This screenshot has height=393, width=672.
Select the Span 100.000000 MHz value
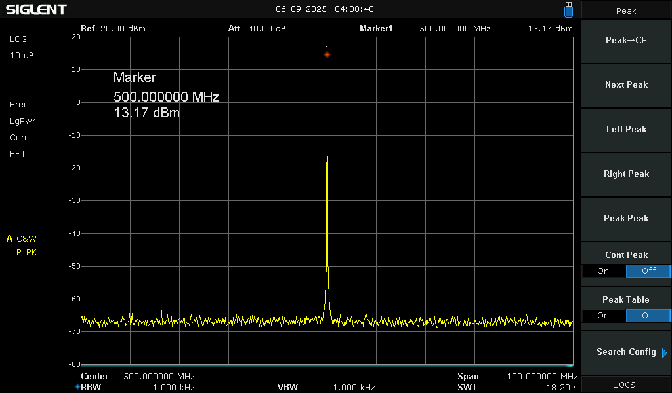click(542, 377)
